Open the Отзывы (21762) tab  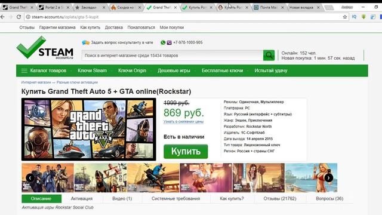280,199
